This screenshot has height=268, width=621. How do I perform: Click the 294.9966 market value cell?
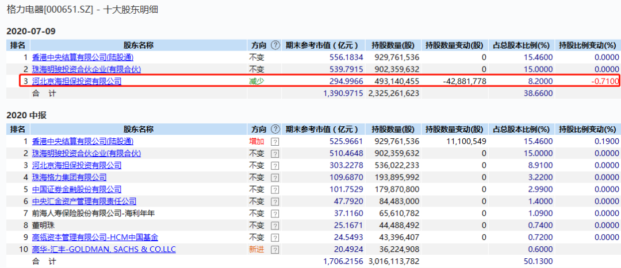(347, 82)
